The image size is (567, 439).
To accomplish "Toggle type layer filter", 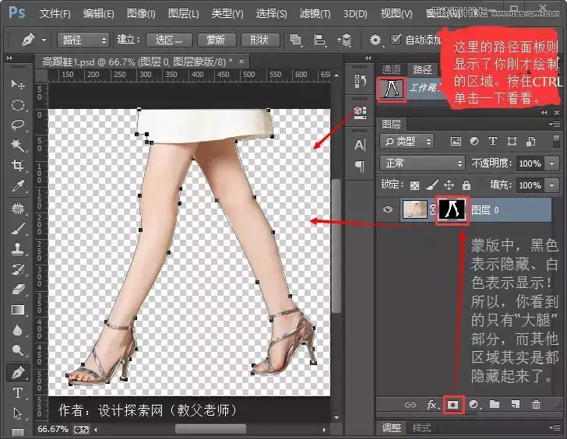I will pyautogui.click(x=492, y=142).
